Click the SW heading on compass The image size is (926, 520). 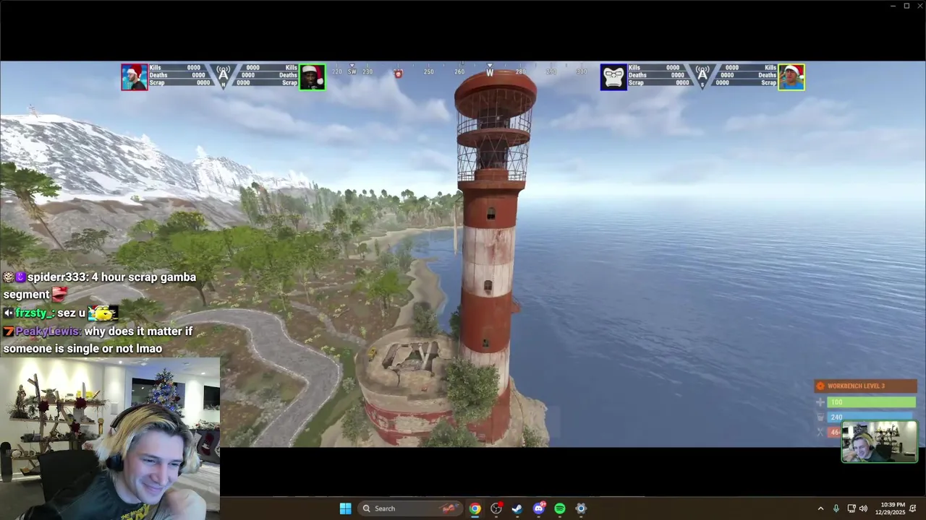(352, 71)
